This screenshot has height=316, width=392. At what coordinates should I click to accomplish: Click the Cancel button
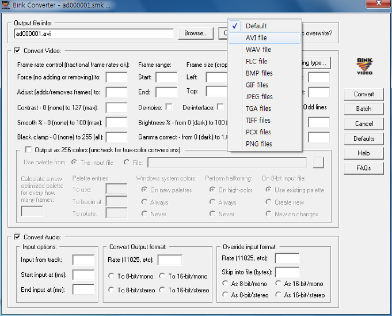pos(364,124)
